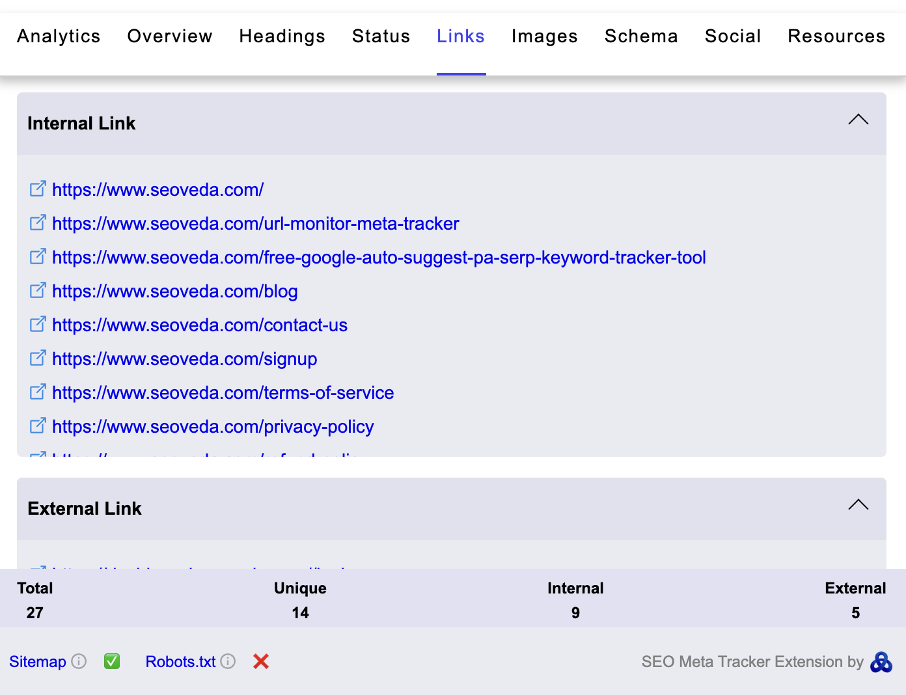The width and height of the screenshot is (906, 695).
Task: Open the signup link
Action: point(185,359)
